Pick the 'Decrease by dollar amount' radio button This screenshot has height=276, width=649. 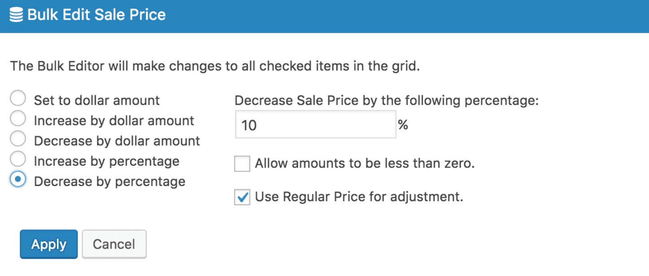click(x=18, y=139)
